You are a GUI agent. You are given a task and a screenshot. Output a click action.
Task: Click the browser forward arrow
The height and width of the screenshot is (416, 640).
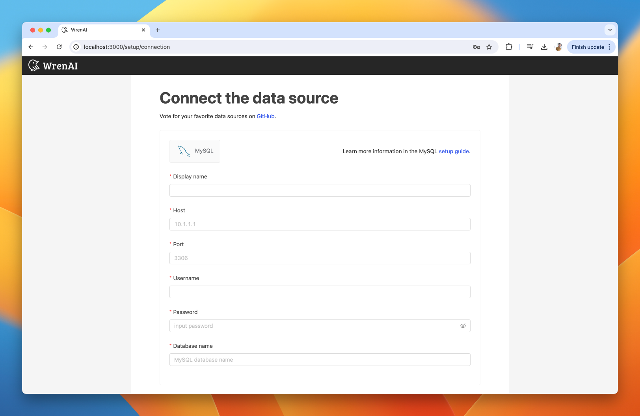tap(45, 47)
